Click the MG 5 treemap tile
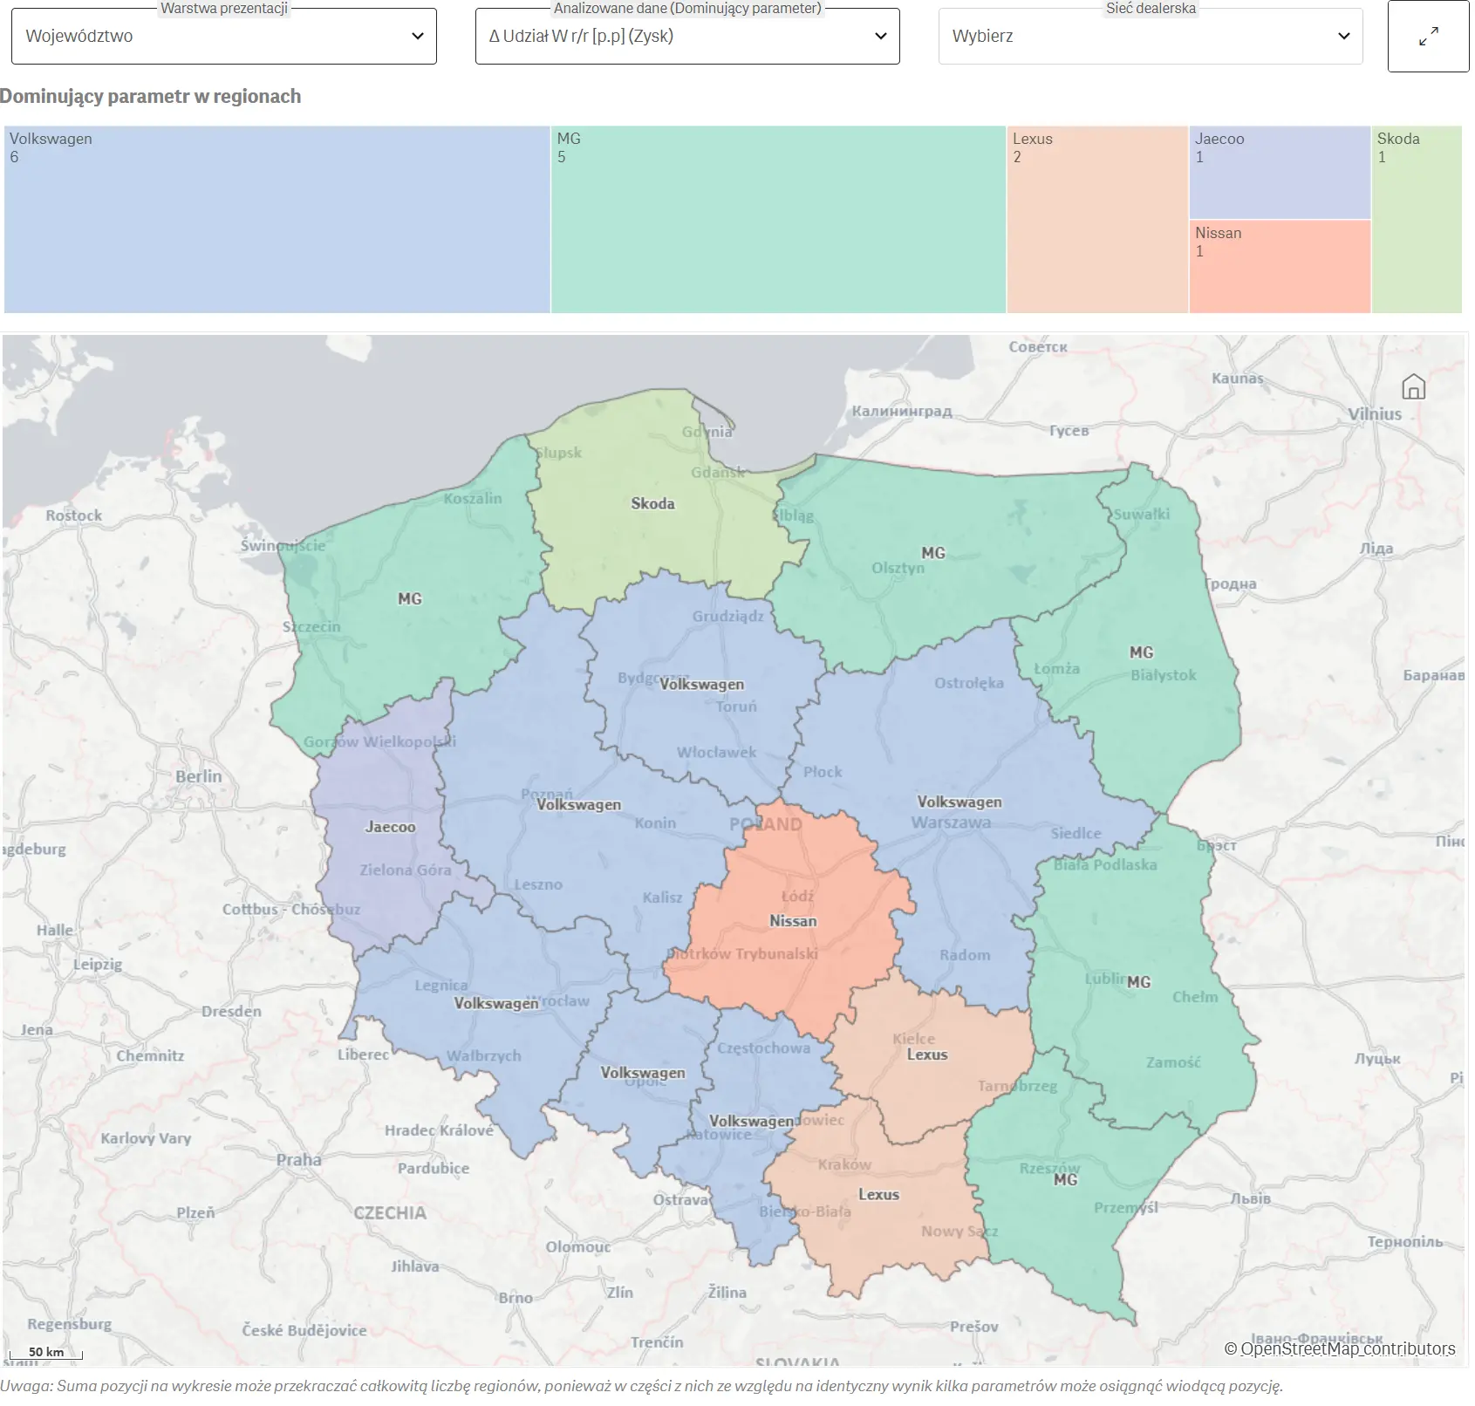The image size is (1475, 1406). coord(778,220)
